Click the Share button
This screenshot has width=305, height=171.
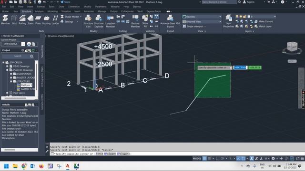tap(66, 2)
